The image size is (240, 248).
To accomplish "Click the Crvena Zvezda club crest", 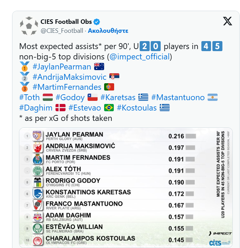I will tap(38, 147).
